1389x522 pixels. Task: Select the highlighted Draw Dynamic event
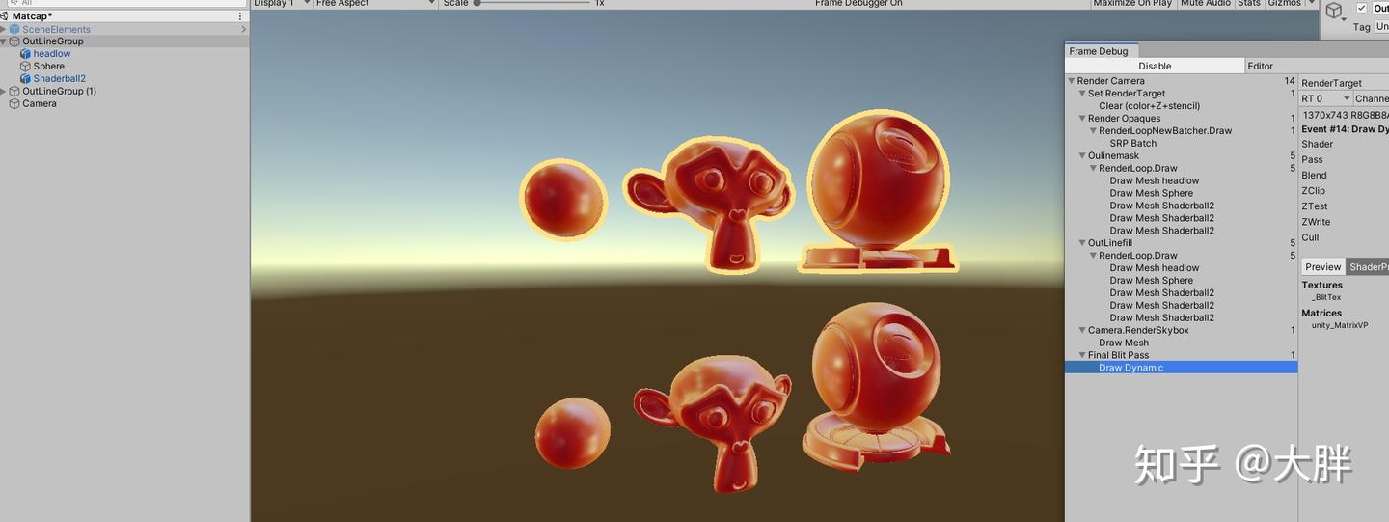tap(1182, 368)
